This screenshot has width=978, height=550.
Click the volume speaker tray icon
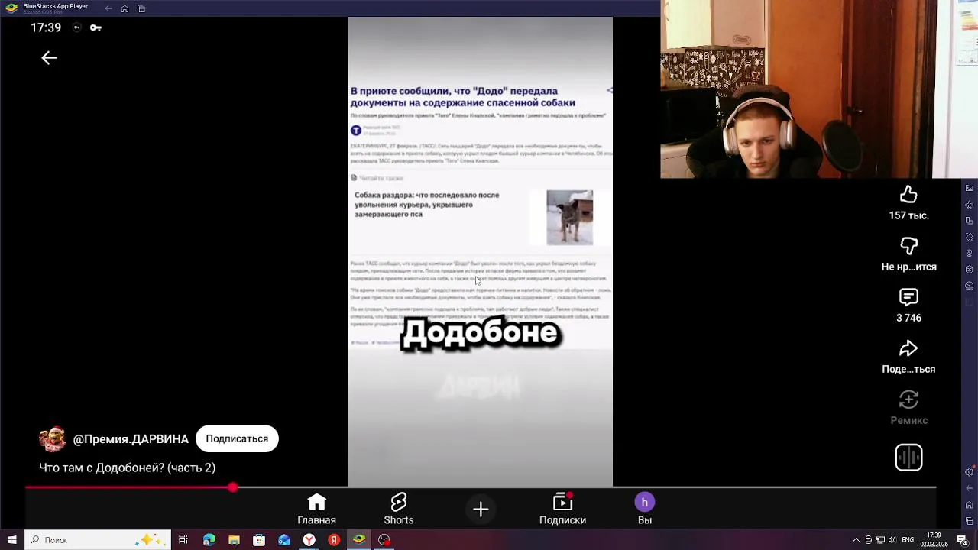click(892, 540)
